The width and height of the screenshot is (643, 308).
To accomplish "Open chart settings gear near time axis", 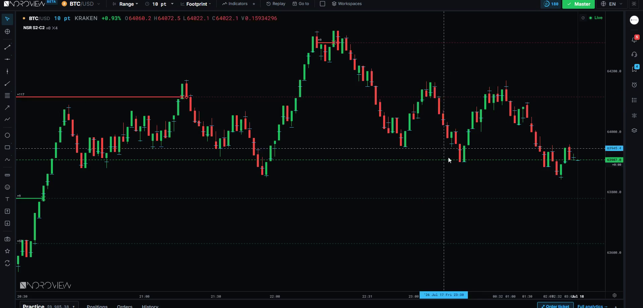I will (615, 295).
